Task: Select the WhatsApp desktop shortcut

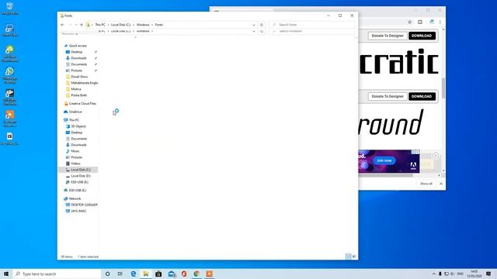Action: coord(9,75)
